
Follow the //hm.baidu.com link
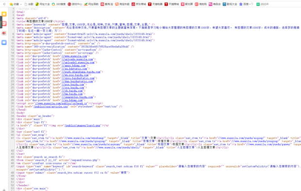pyautogui.click(x=72, y=94)
